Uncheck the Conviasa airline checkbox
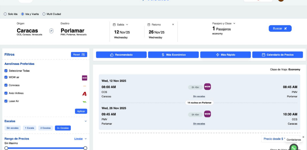Image resolution: width=307 pixels, height=150 pixels. (x=6, y=85)
